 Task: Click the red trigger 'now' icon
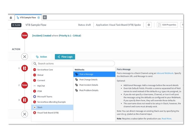tap(25, 35)
